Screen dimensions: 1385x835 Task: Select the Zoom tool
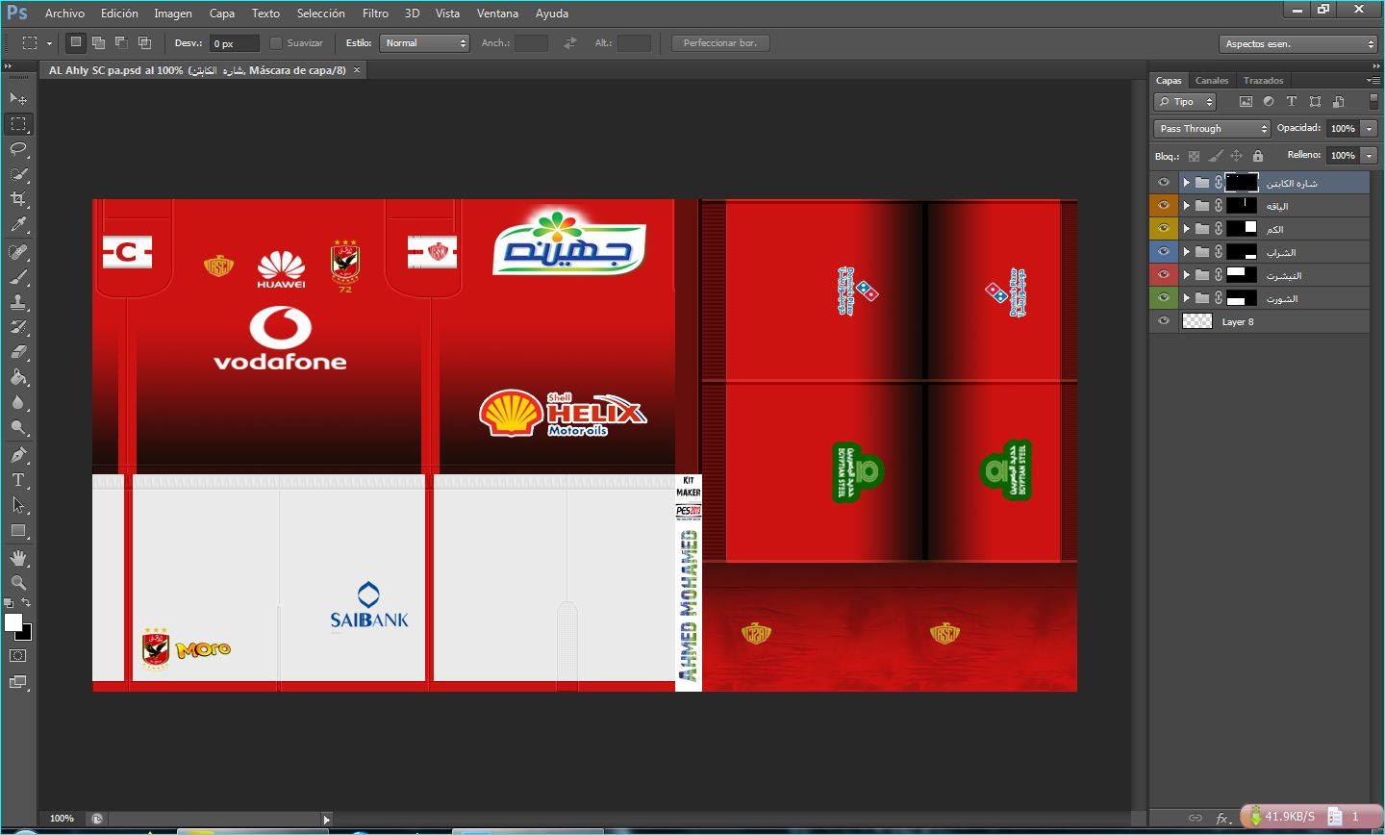click(x=18, y=583)
